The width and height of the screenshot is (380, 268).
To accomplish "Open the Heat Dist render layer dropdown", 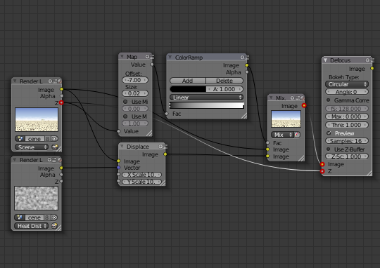I will [31, 226].
